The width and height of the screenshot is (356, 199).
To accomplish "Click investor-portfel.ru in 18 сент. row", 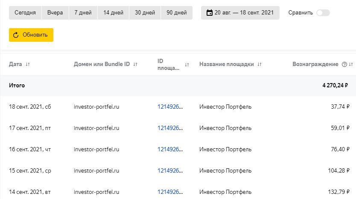I will point(96,107).
